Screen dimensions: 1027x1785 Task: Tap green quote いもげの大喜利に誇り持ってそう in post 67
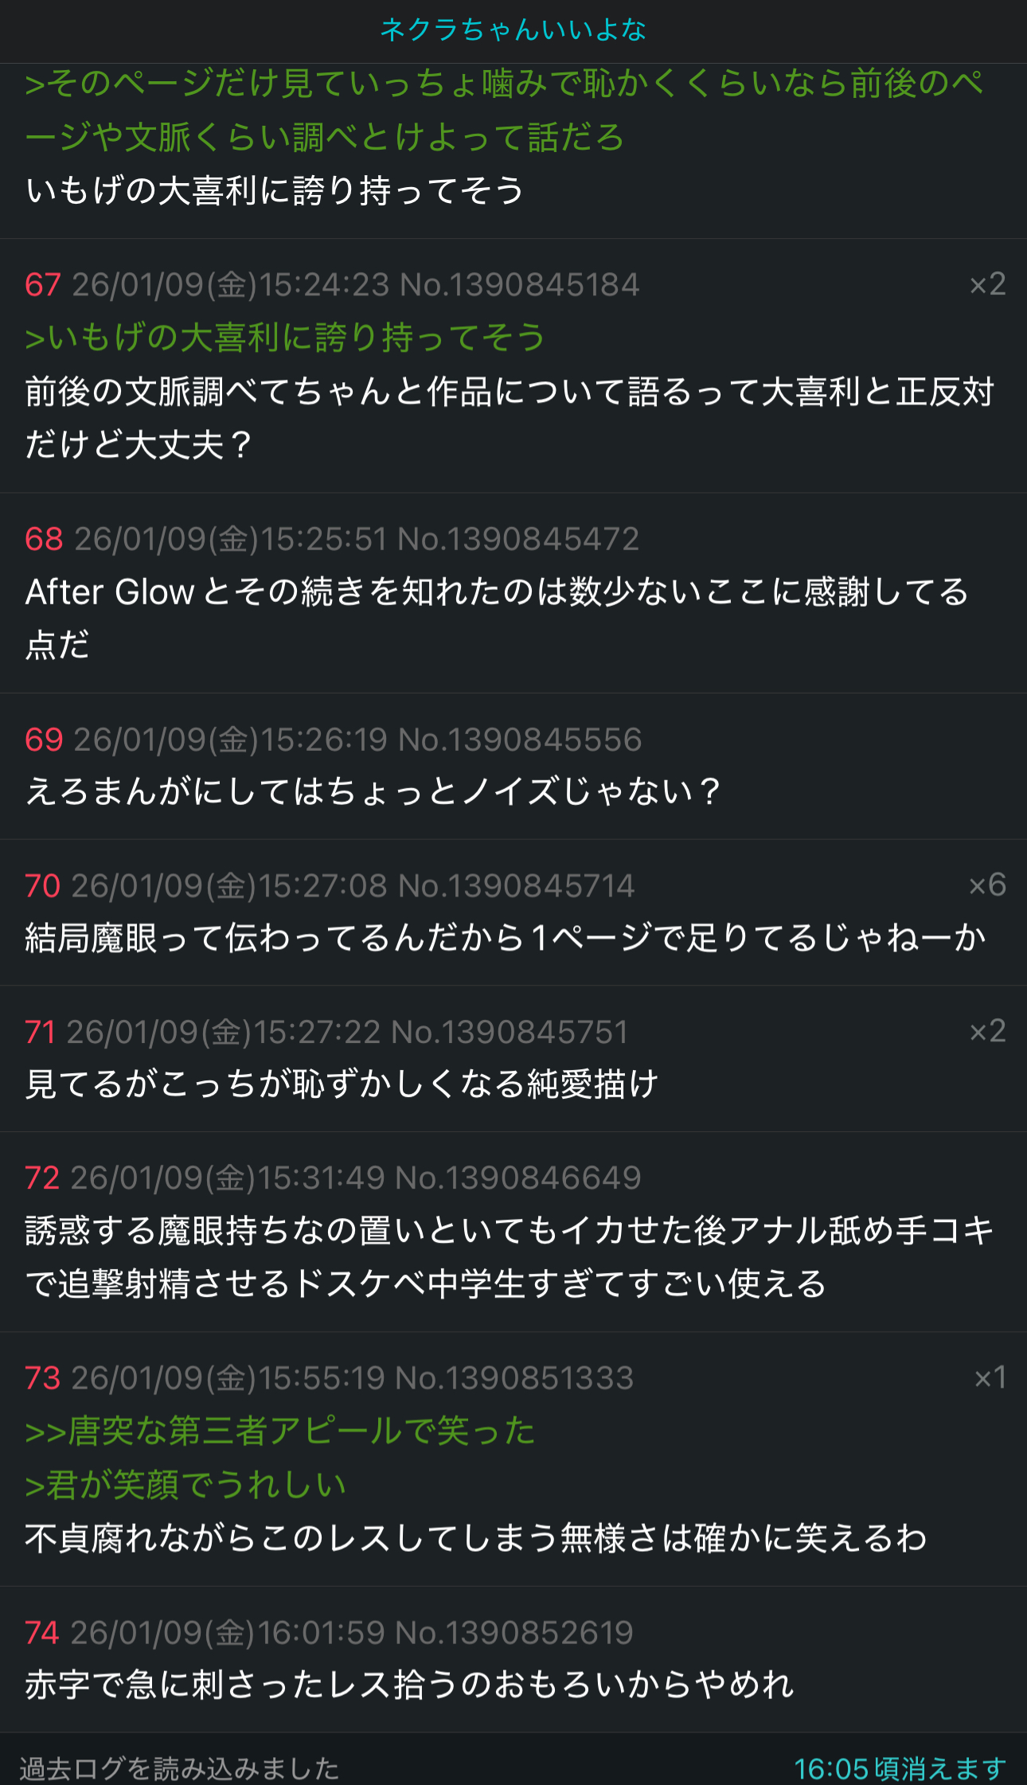click(x=285, y=338)
